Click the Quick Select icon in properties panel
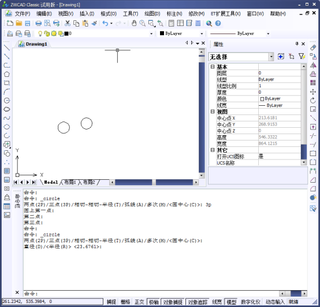This screenshot has width=320, height=307. [x=302, y=57]
